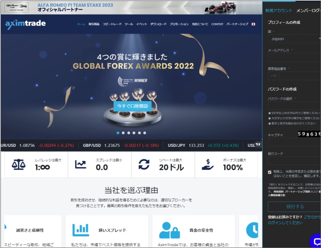Viewport: 321px width, 248px height.
Task: Click the clock icon in features row
Action: point(252,230)
